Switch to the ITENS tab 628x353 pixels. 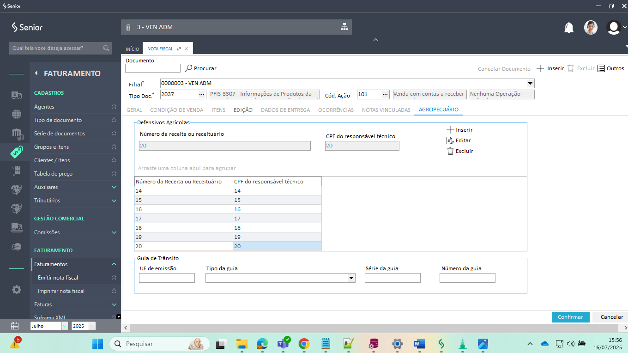218,110
